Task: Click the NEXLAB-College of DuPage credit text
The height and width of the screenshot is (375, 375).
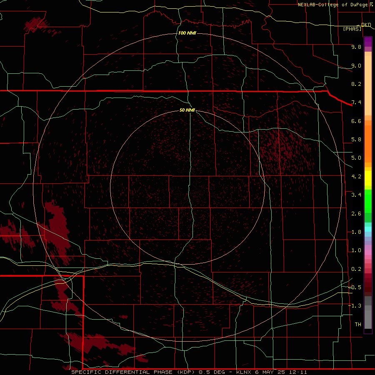Action: [333, 5]
